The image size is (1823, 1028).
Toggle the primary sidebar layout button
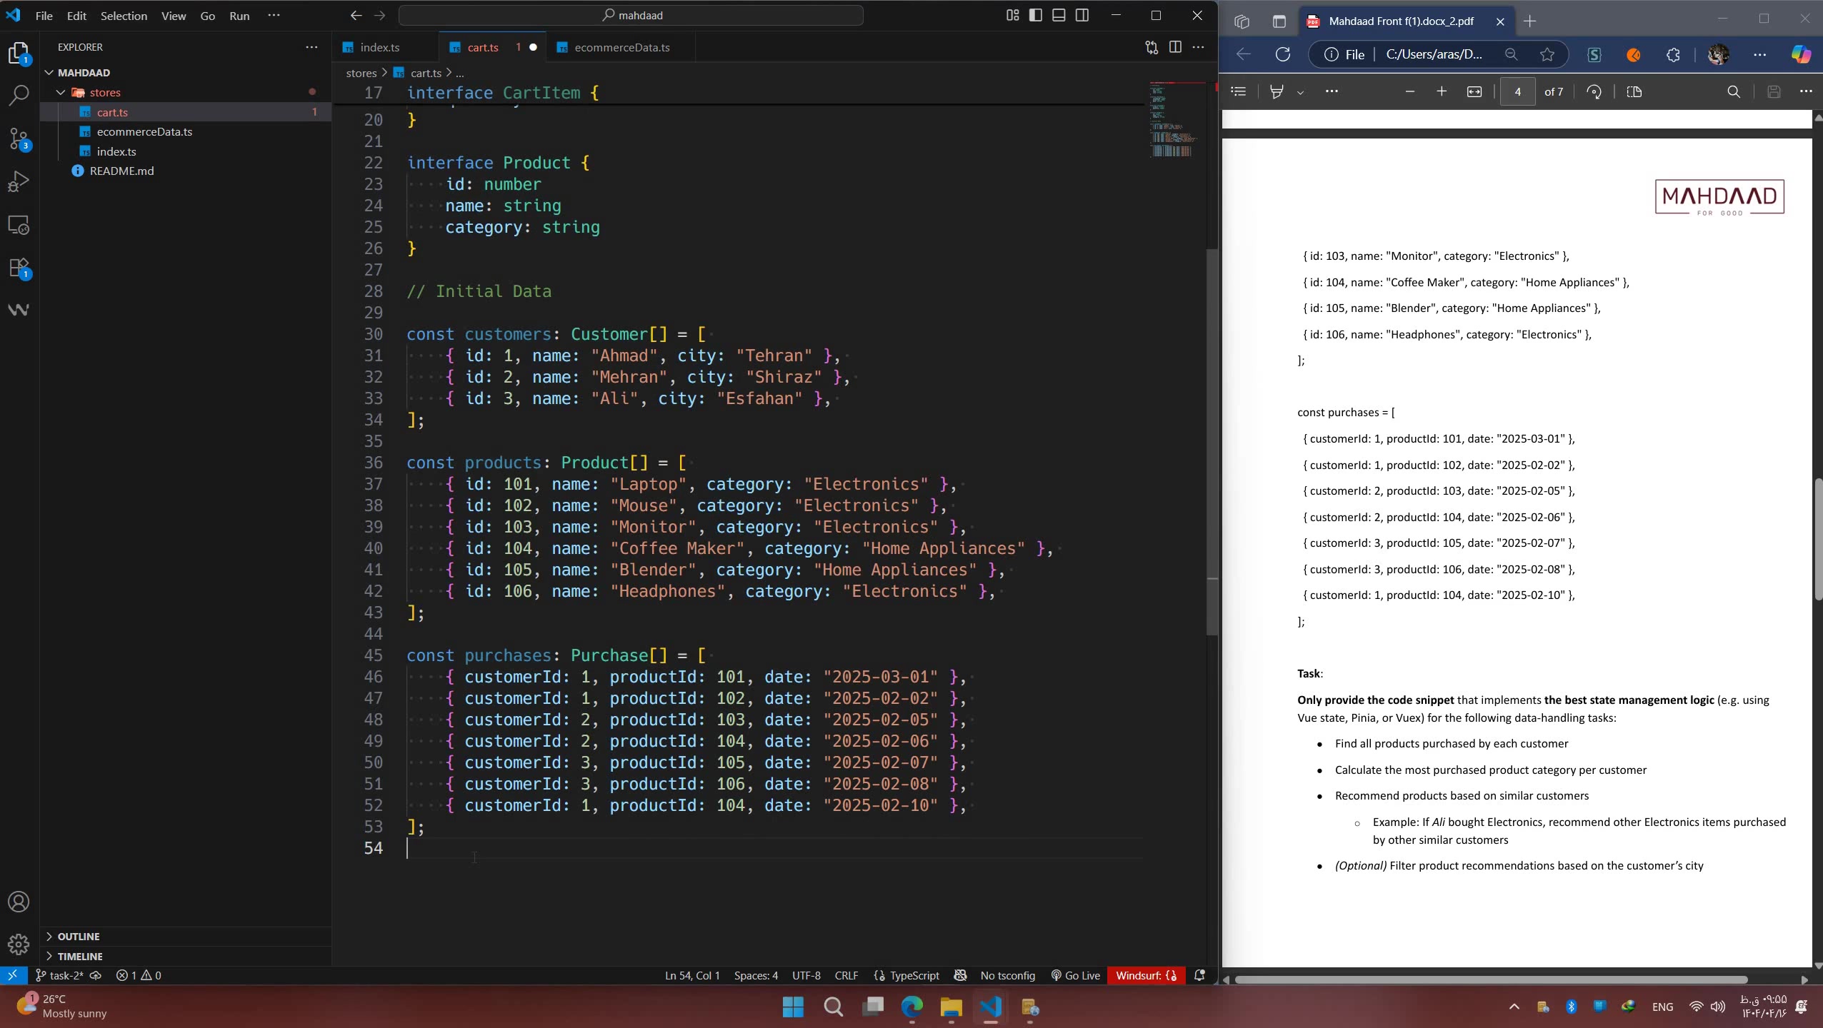(x=1035, y=15)
